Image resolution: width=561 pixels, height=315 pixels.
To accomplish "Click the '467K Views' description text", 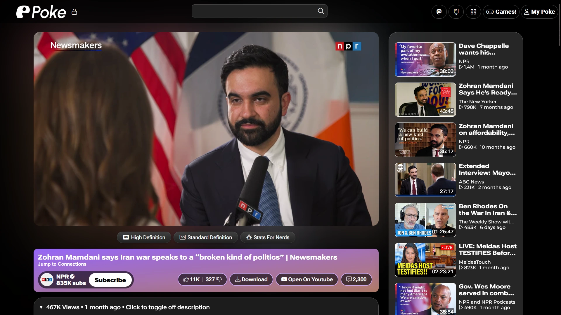I will (x=63, y=307).
